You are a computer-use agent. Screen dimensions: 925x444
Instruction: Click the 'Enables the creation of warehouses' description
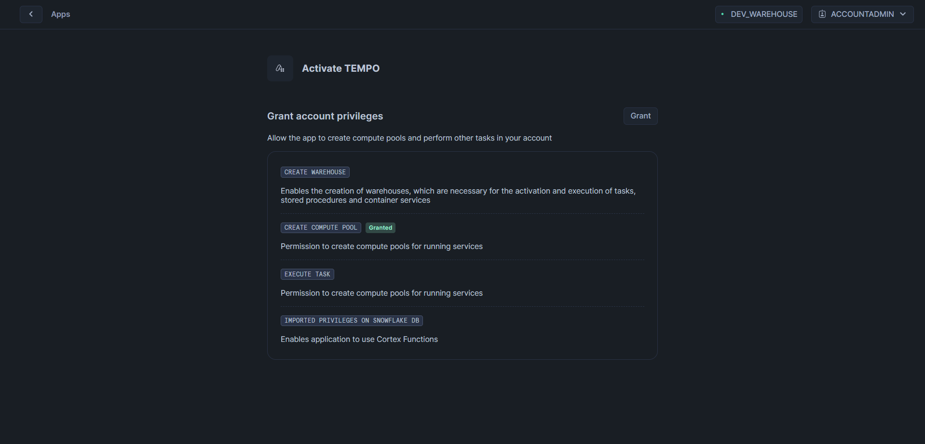point(458,196)
